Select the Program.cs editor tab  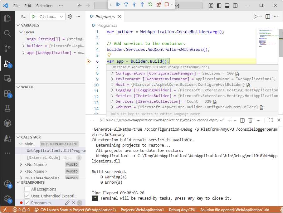105,17
